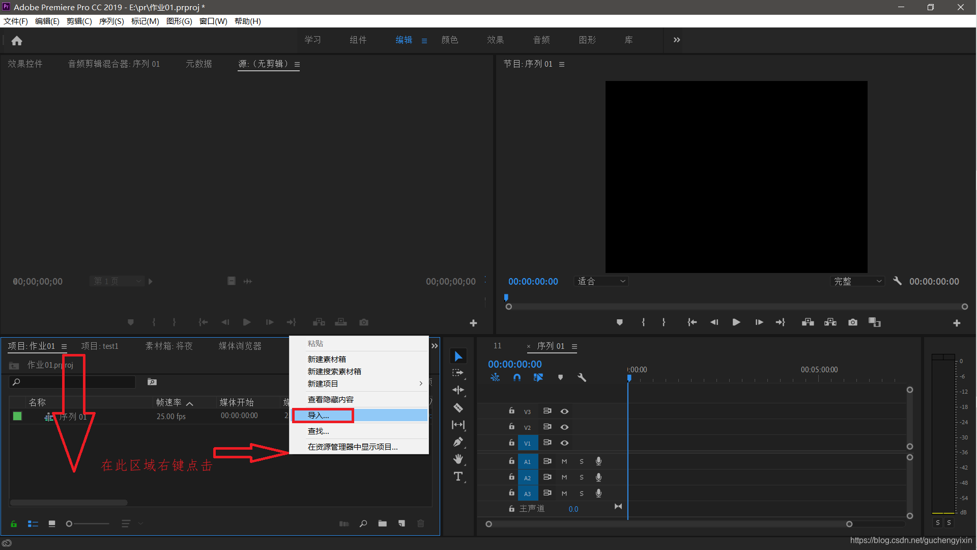The height and width of the screenshot is (550, 977).
Task: Mark In point in Program monitor
Action: pos(643,322)
